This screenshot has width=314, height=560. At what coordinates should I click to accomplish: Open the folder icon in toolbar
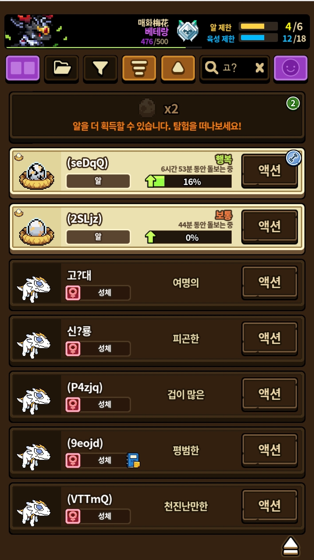point(62,68)
